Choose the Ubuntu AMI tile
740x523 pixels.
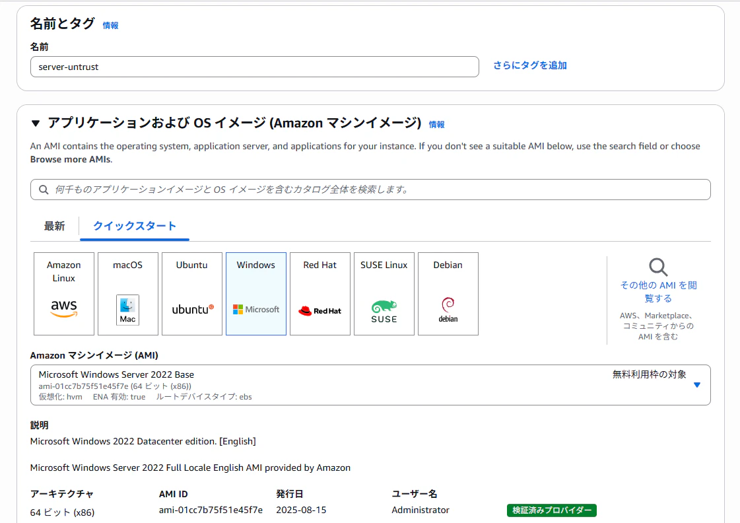coord(192,294)
